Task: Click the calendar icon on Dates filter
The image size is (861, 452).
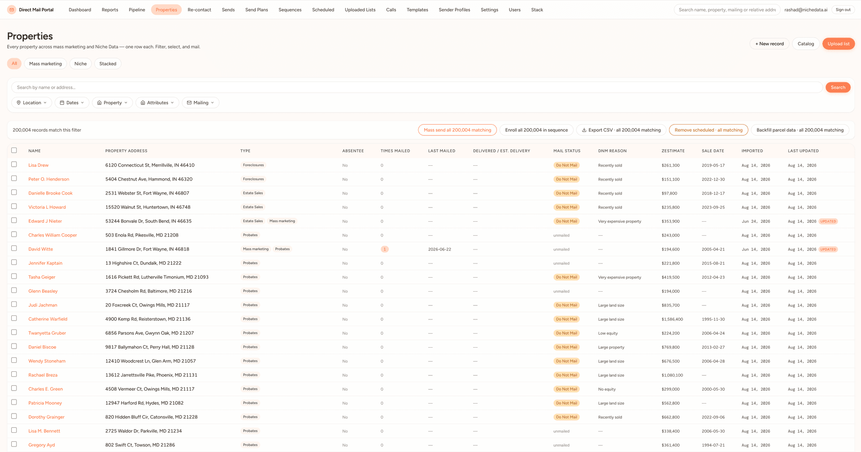Action: pyautogui.click(x=62, y=103)
